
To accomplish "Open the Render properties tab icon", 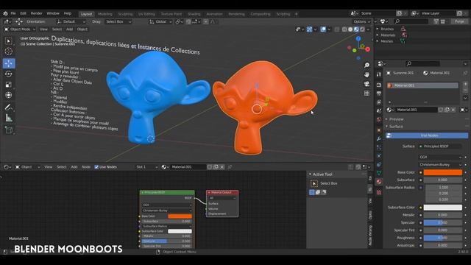I will (379, 85).
